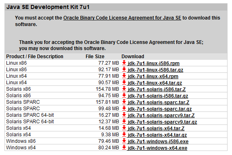Click download arrow icon for jdk-7u1-linux-i586.tar.gz
The image size is (232, 155).
click(x=124, y=70)
